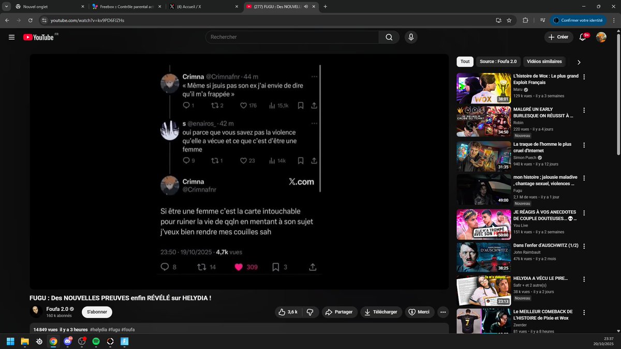
Task: Open the YouTube account avatar menu
Action: coord(601,37)
